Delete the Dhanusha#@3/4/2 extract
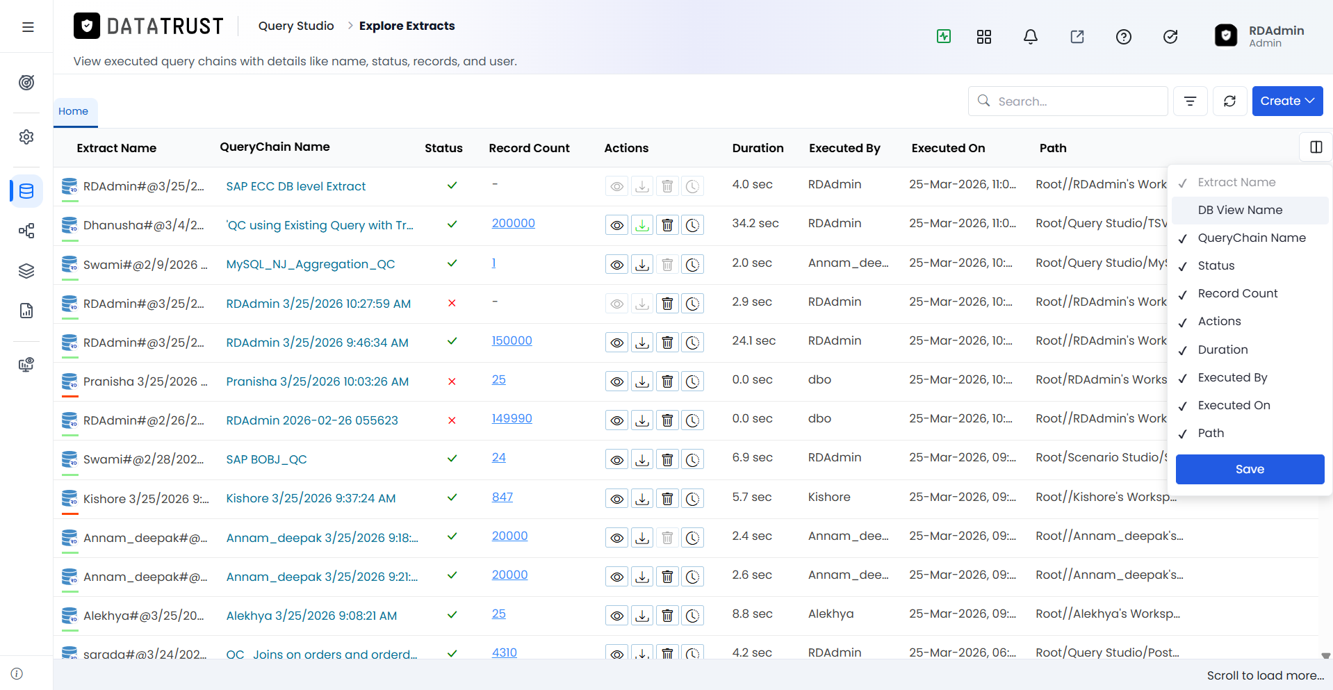Viewport: 1333px width, 690px height. tap(667, 225)
